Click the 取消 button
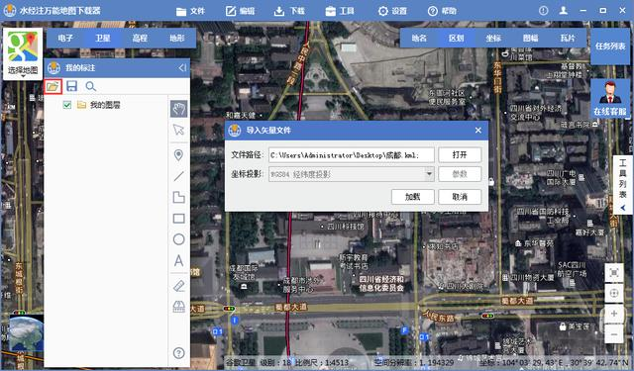 (460, 197)
